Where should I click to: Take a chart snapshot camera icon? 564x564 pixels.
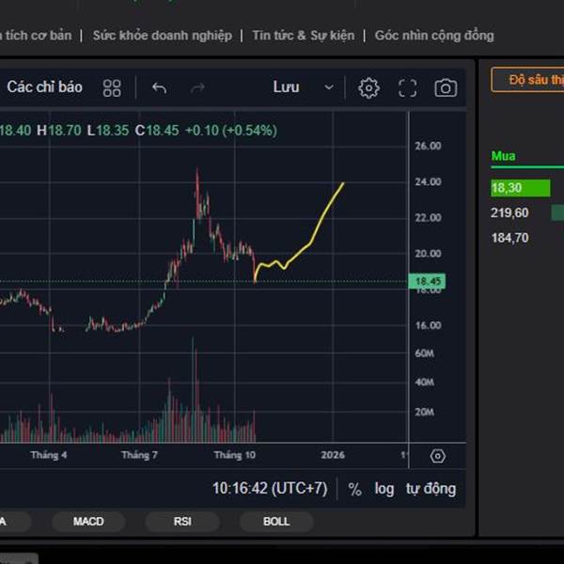446,88
